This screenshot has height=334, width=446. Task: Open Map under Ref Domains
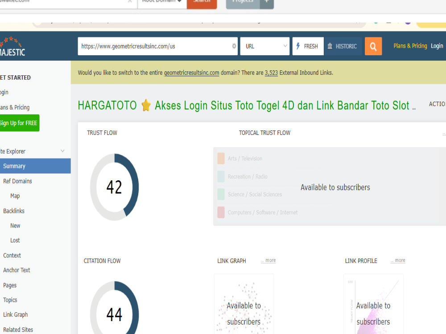pyautogui.click(x=15, y=196)
